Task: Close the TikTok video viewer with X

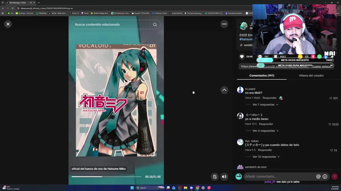Action: pyautogui.click(x=8, y=24)
